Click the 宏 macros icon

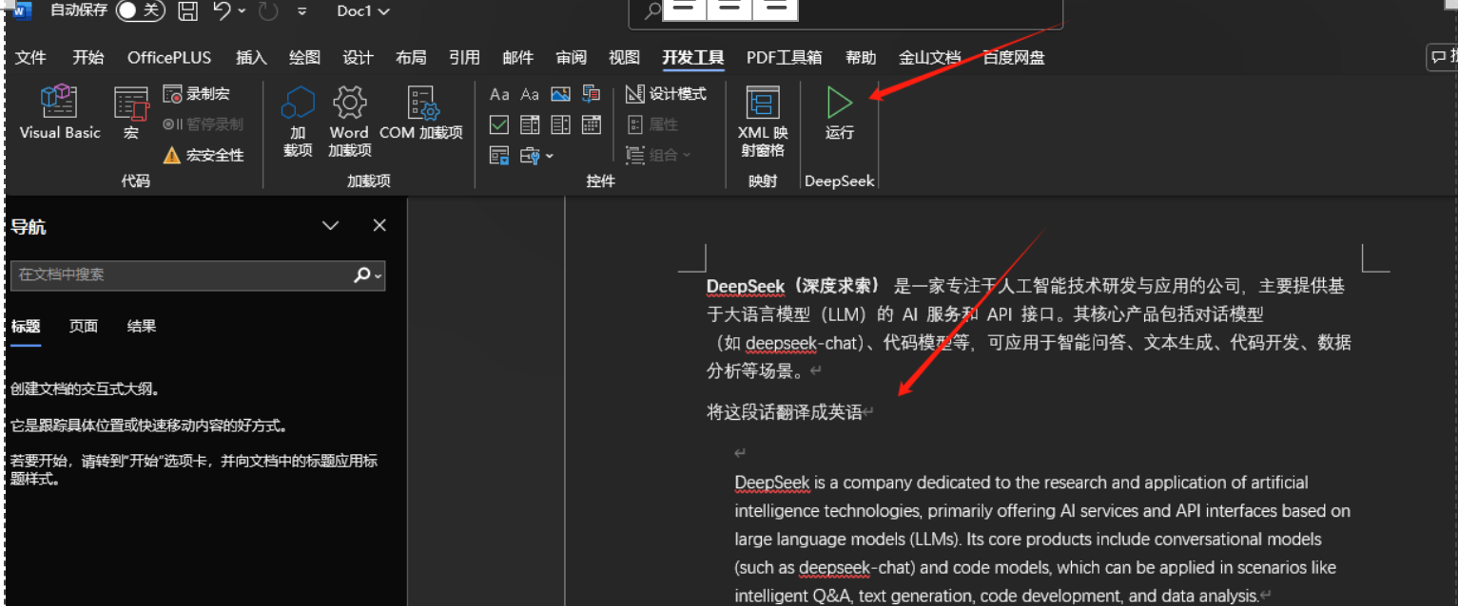click(131, 112)
